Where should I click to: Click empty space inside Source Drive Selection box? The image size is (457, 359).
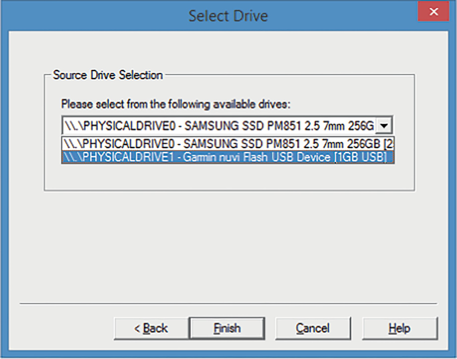coord(228,177)
